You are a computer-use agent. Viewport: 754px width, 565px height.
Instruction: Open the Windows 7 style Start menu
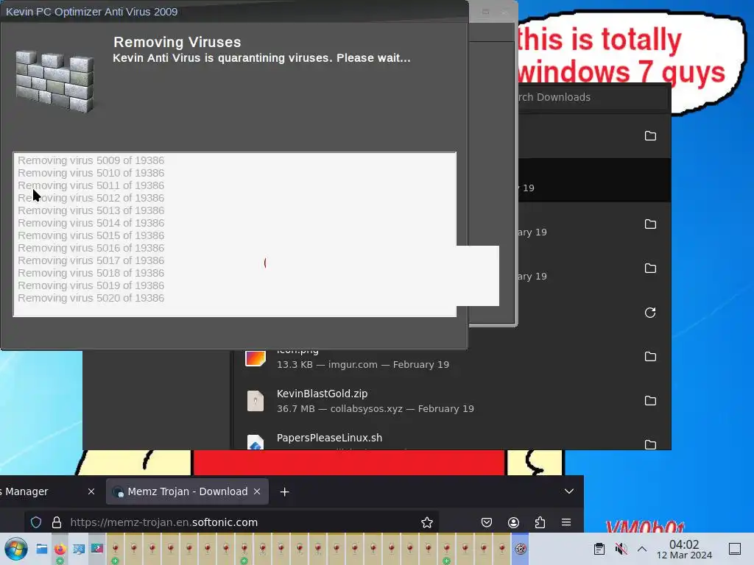pyautogui.click(x=16, y=549)
